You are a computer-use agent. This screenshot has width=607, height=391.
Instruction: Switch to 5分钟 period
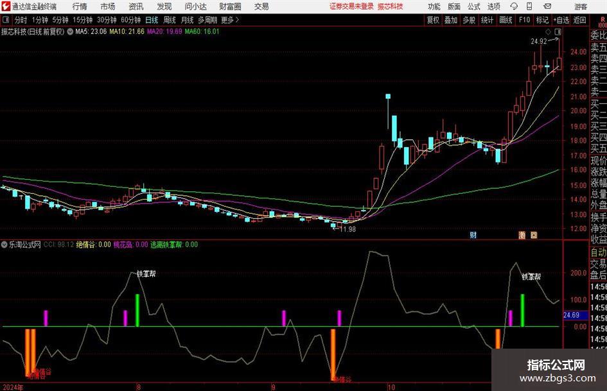point(60,20)
